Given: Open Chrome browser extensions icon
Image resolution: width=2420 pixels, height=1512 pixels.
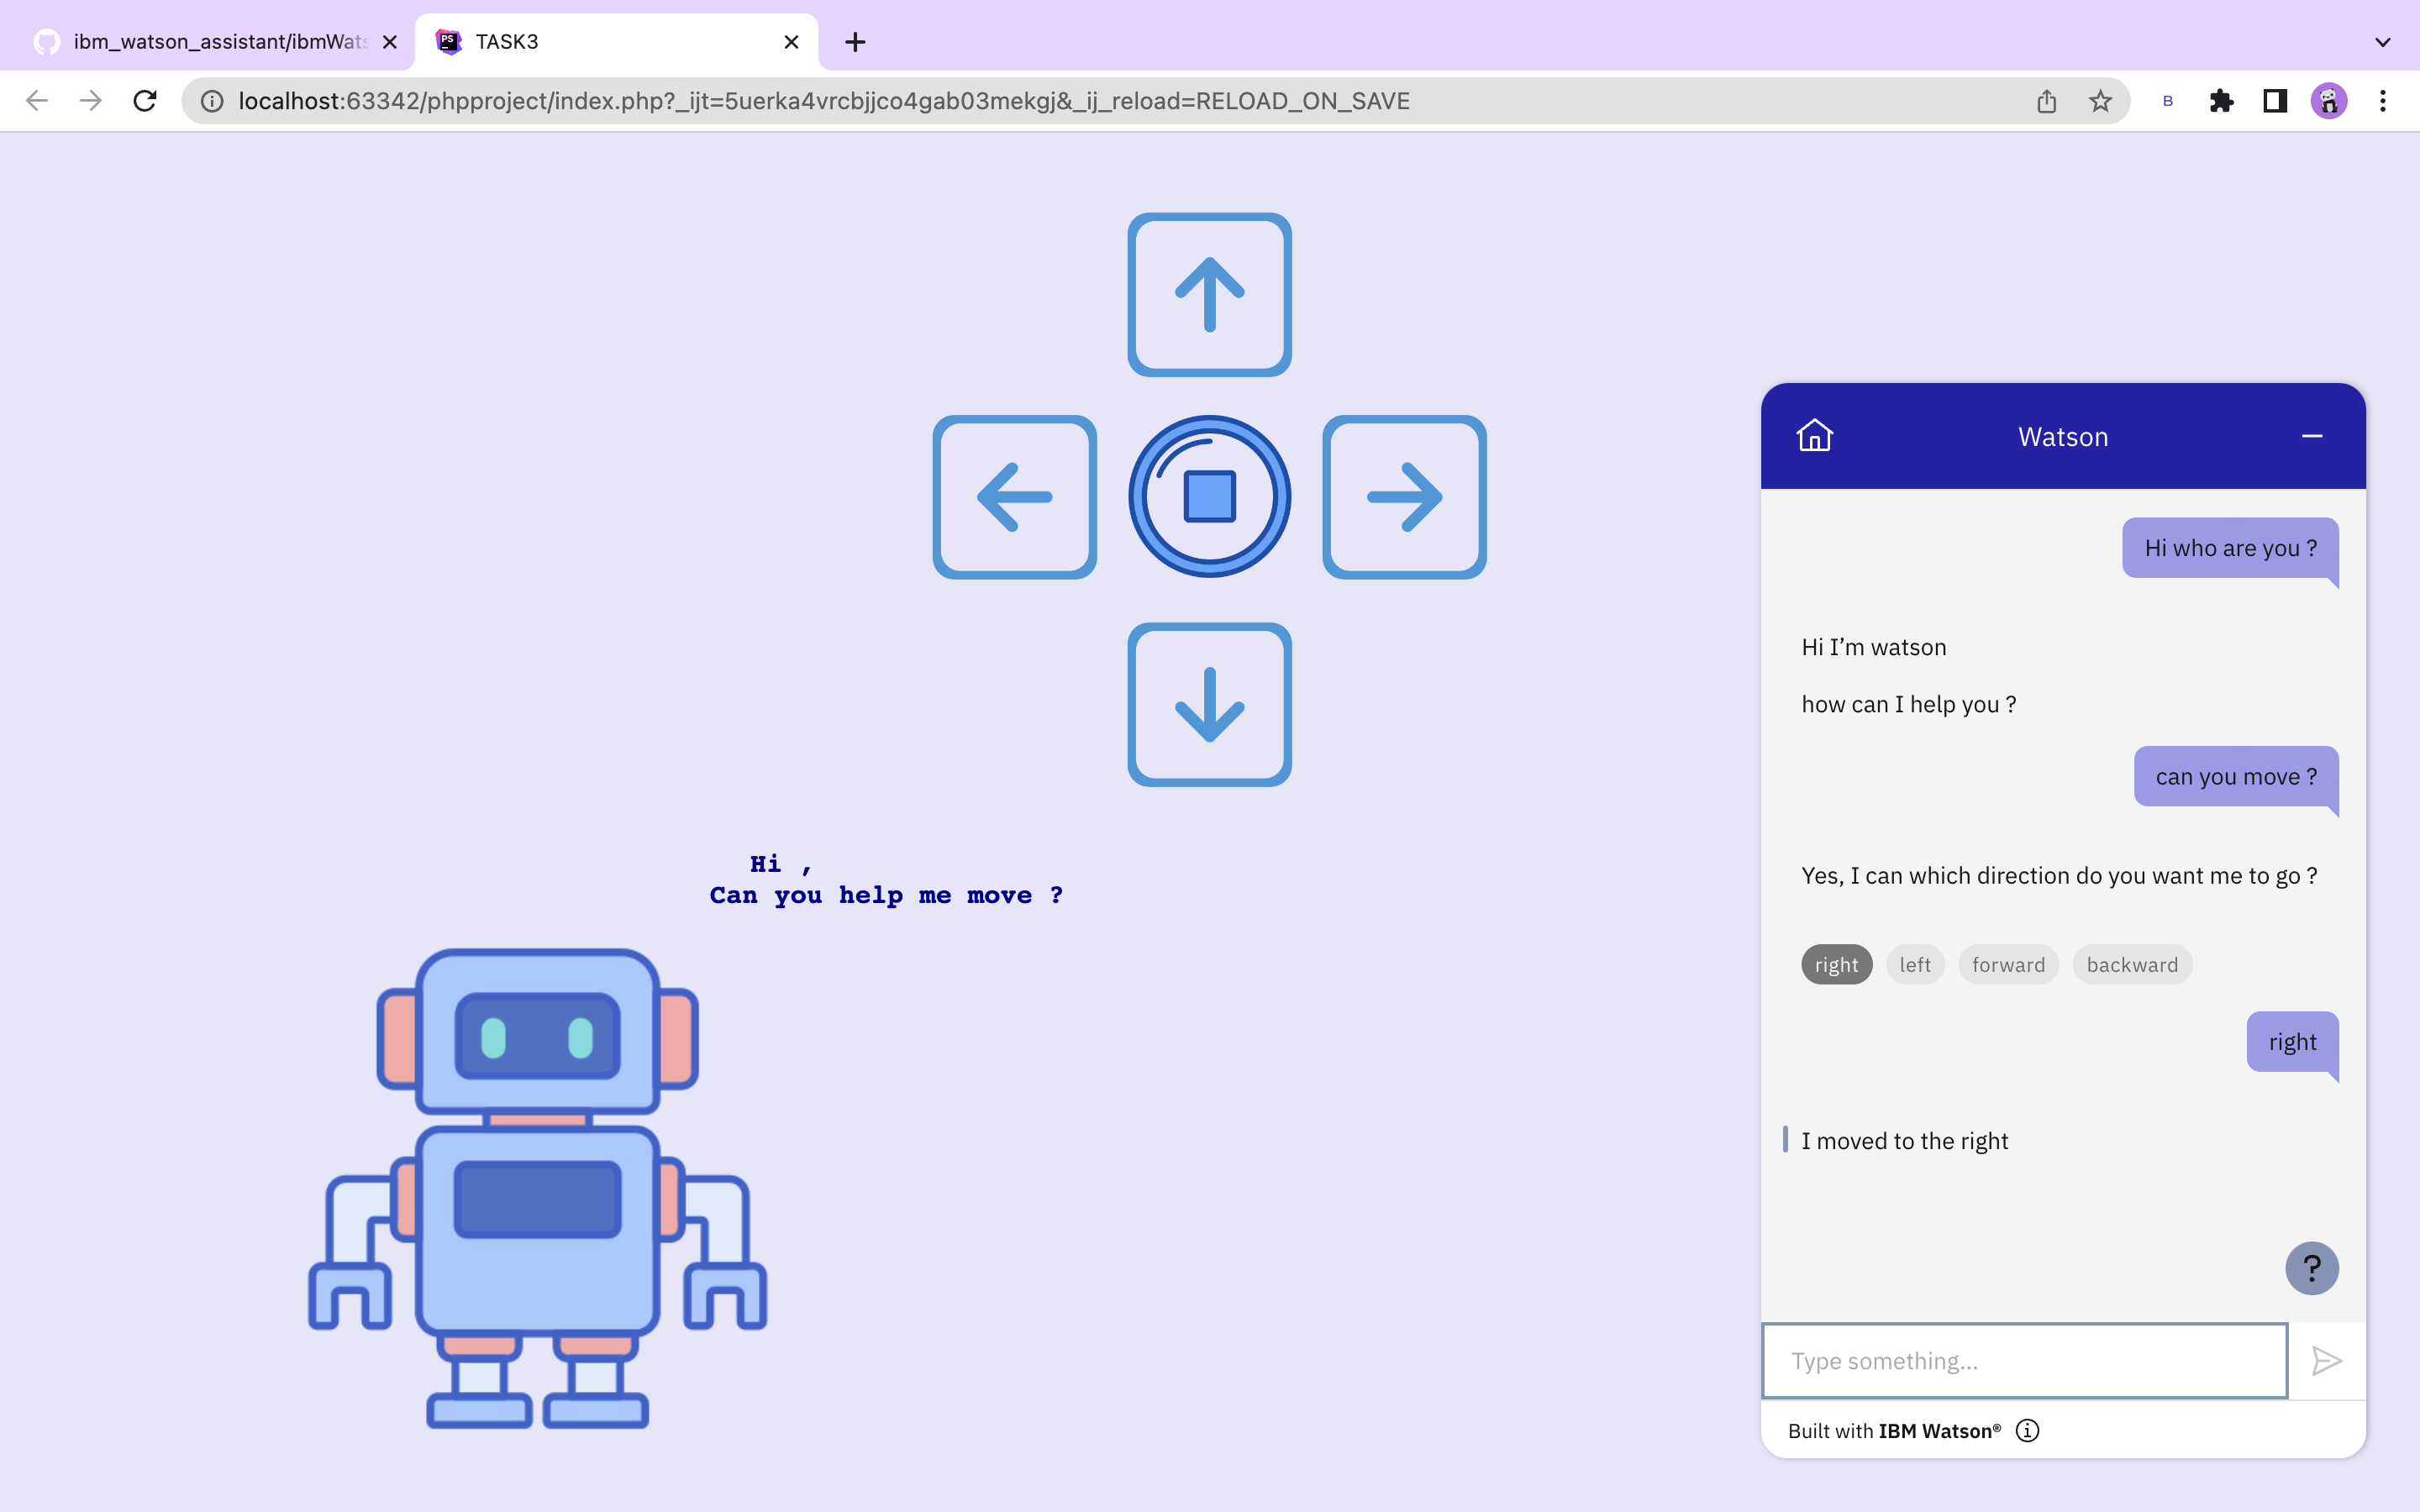Looking at the screenshot, I should 2221,100.
